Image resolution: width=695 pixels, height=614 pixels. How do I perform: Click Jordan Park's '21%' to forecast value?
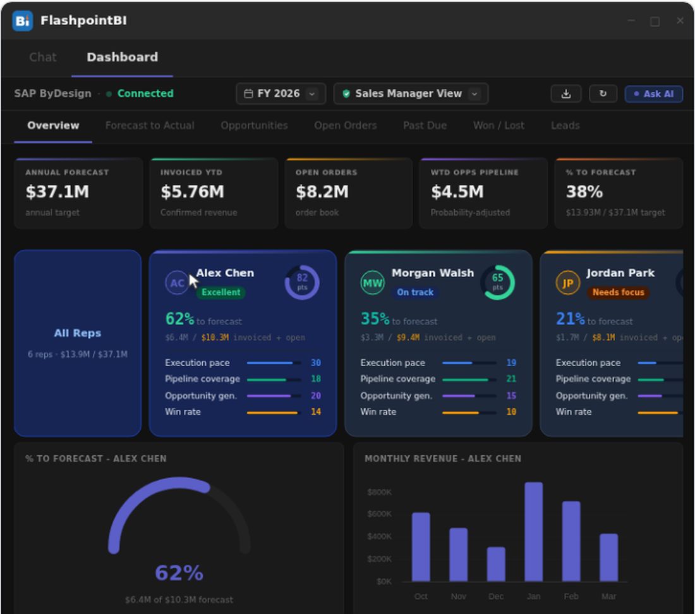571,319
